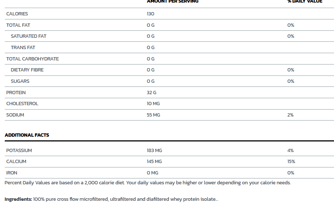Click the Sugars row label
The image size is (334, 203).
(x=20, y=81)
